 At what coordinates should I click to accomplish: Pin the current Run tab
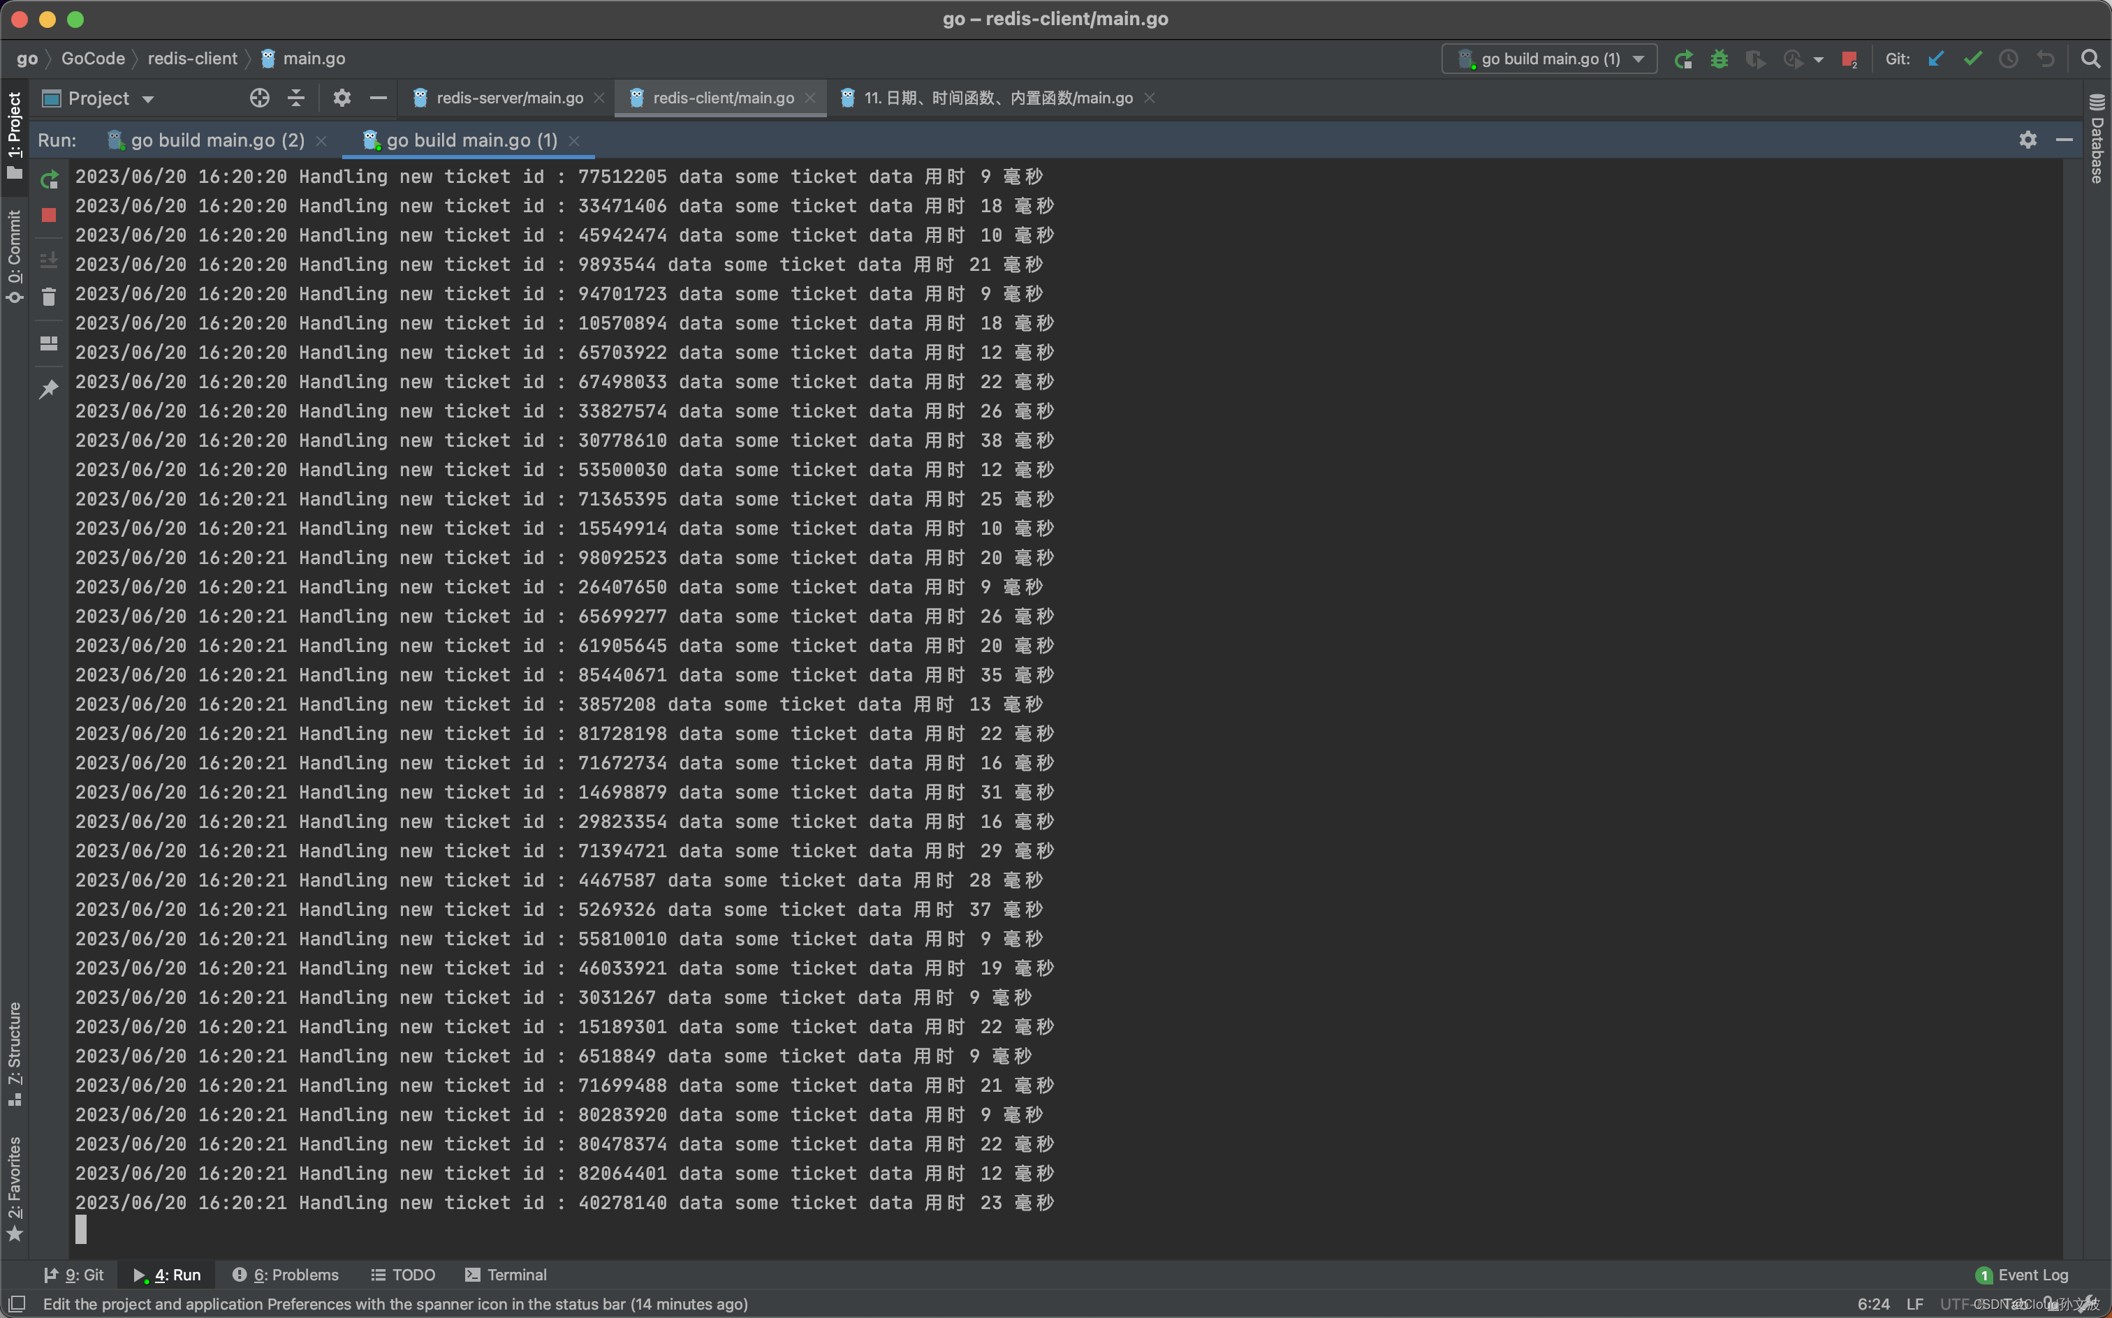(x=49, y=389)
